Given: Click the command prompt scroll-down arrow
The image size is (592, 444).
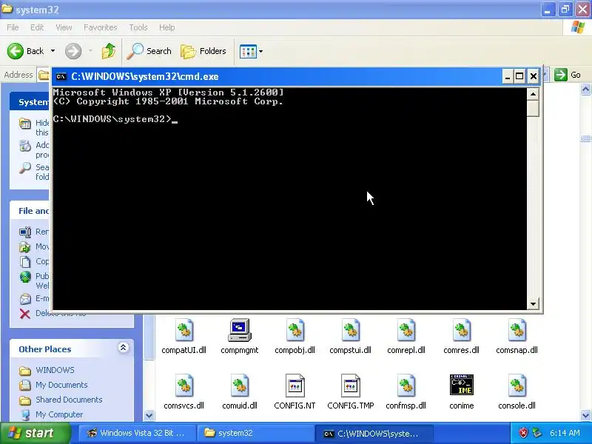Looking at the screenshot, I should click(533, 304).
